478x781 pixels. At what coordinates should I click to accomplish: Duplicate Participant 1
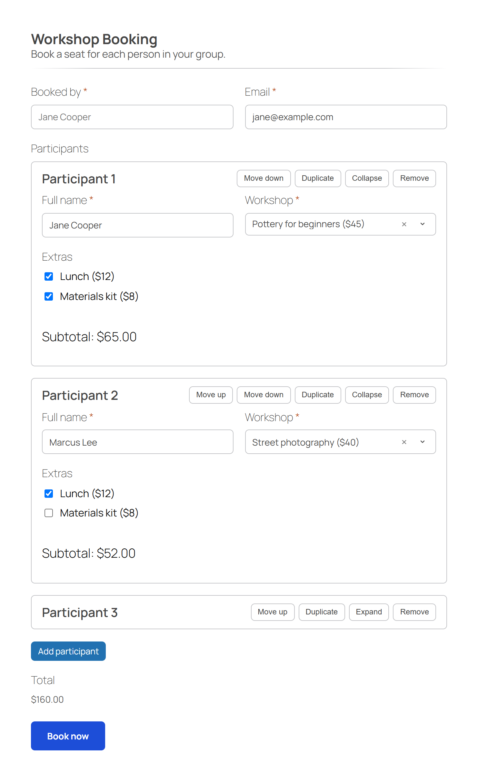318,178
